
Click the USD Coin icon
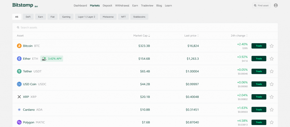pos(19,84)
